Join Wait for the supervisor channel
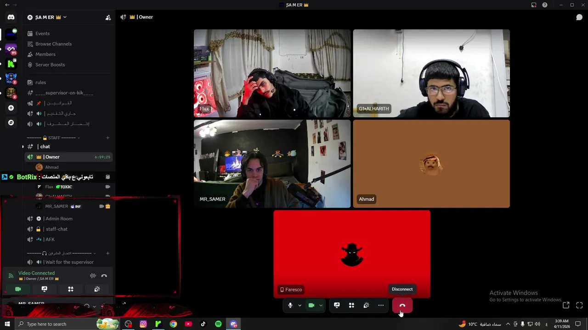Image resolution: width=588 pixels, height=330 pixels. 69,262
